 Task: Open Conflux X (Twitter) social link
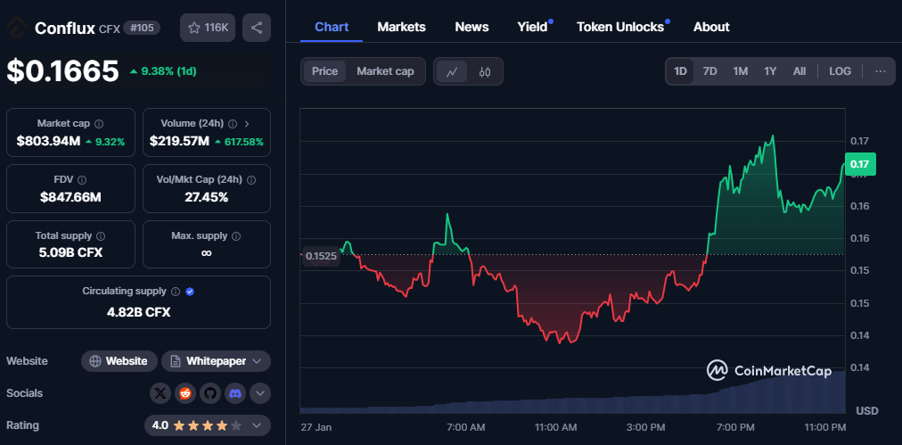(x=160, y=394)
